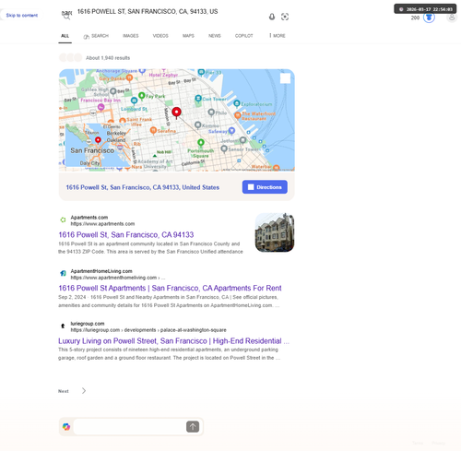Screen dimensions: 461x451
Task: Click The Waterfront Restaurant marker
Action: (238, 115)
